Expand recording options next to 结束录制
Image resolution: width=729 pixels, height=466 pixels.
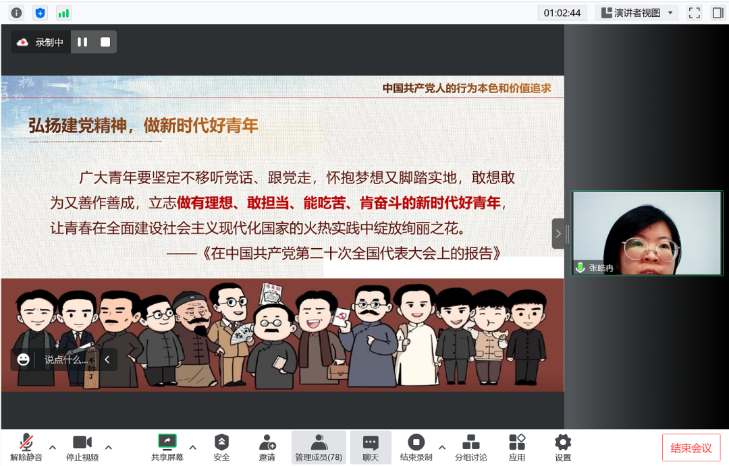442,447
